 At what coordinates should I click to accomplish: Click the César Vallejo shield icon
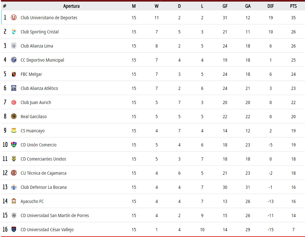tap(13, 229)
